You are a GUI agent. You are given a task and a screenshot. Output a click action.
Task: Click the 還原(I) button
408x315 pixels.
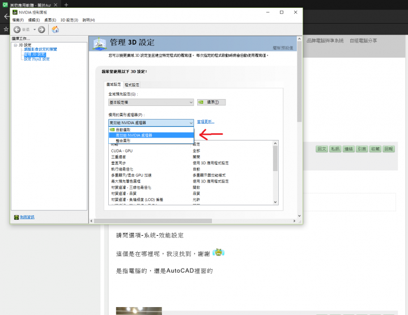(x=211, y=102)
